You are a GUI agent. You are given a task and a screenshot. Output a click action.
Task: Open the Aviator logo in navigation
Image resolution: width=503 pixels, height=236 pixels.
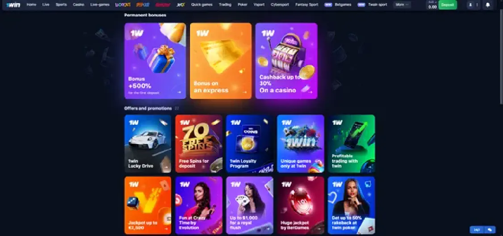tap(162, 5)
